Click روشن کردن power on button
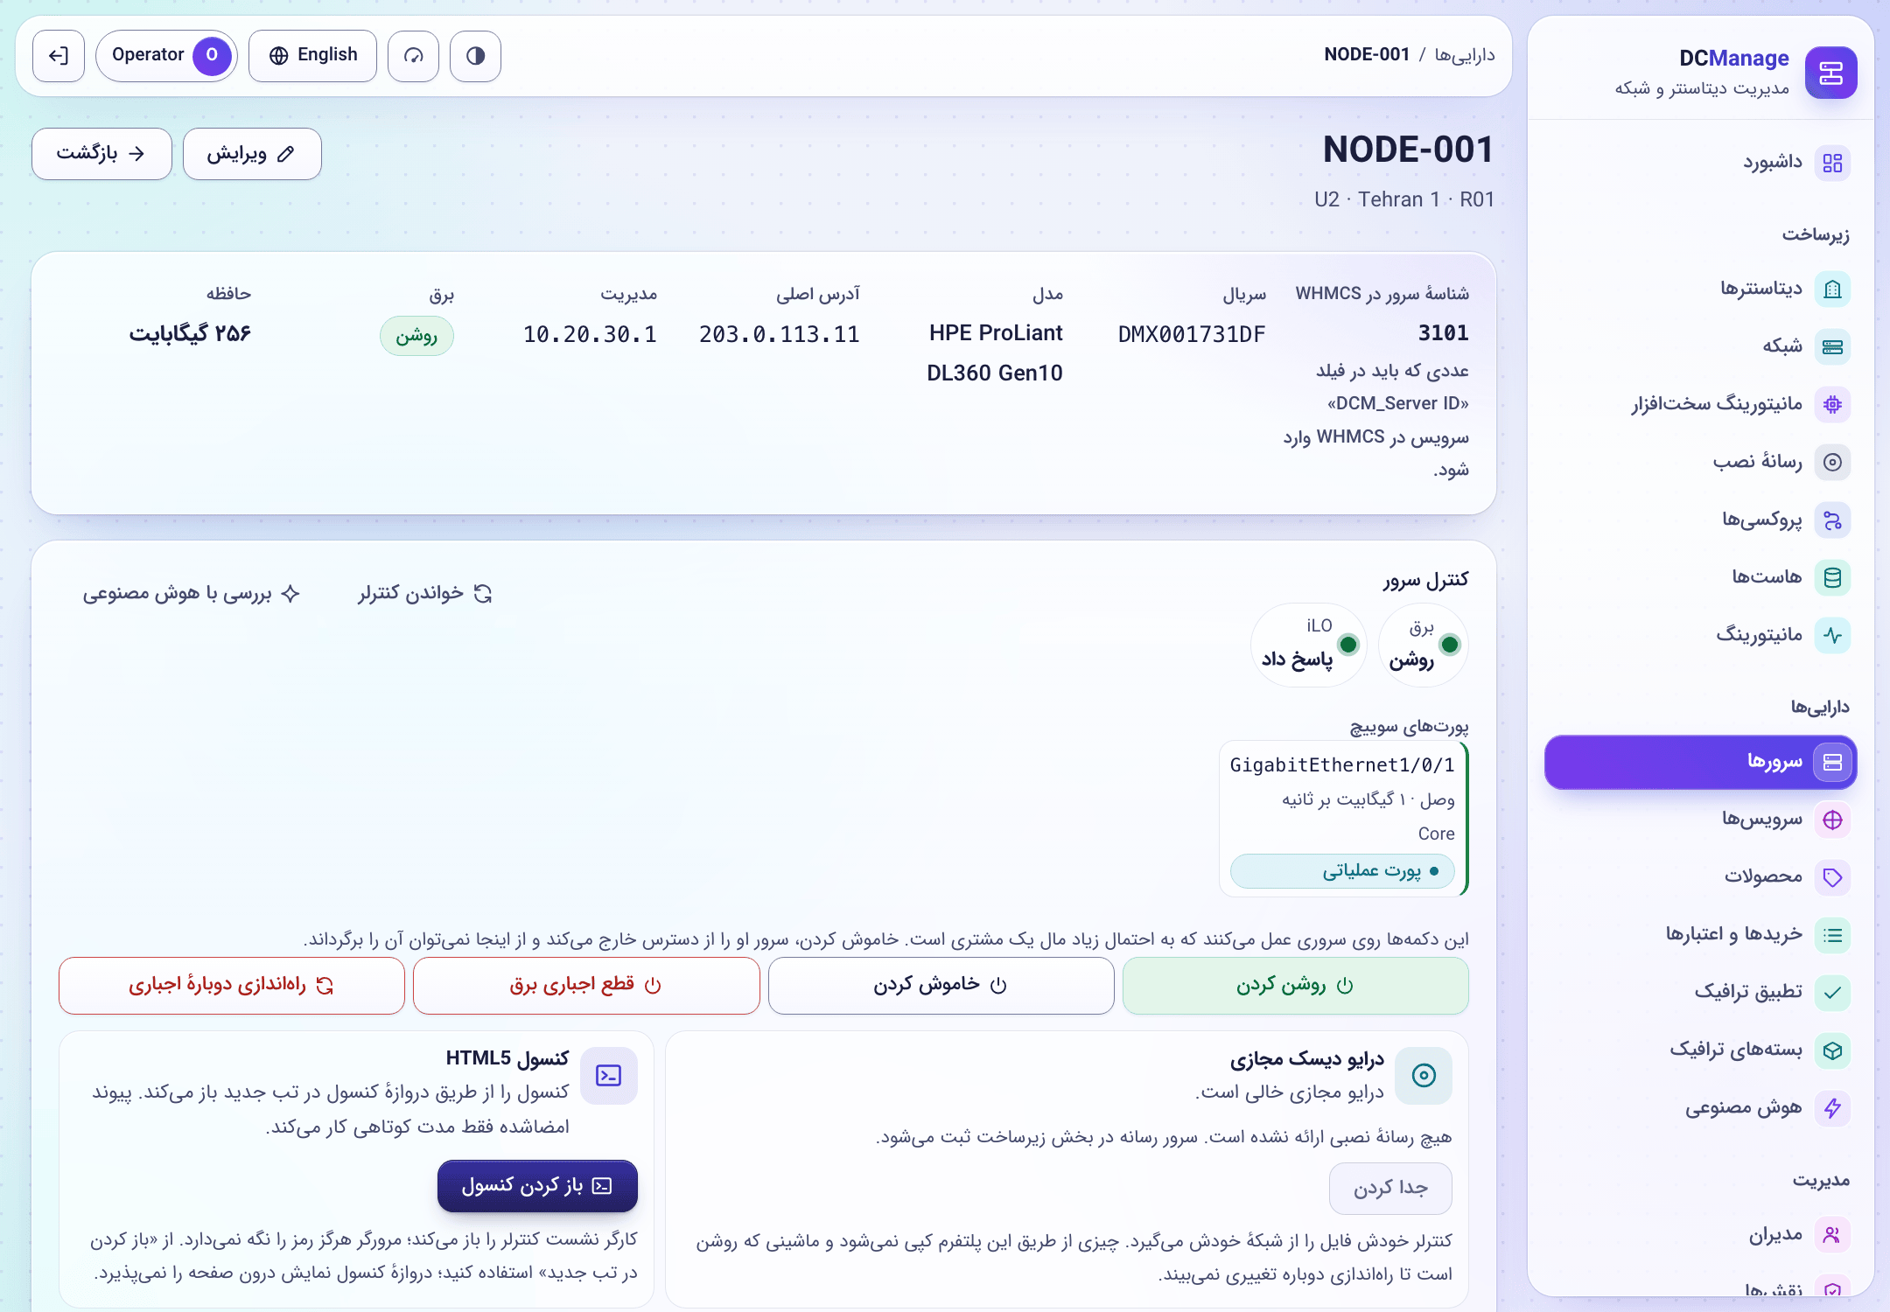This screenshot has width=1890, height=1312. tap(1295, 986)
